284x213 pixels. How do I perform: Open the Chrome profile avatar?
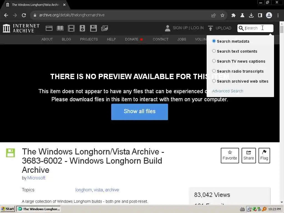(269, 16)
